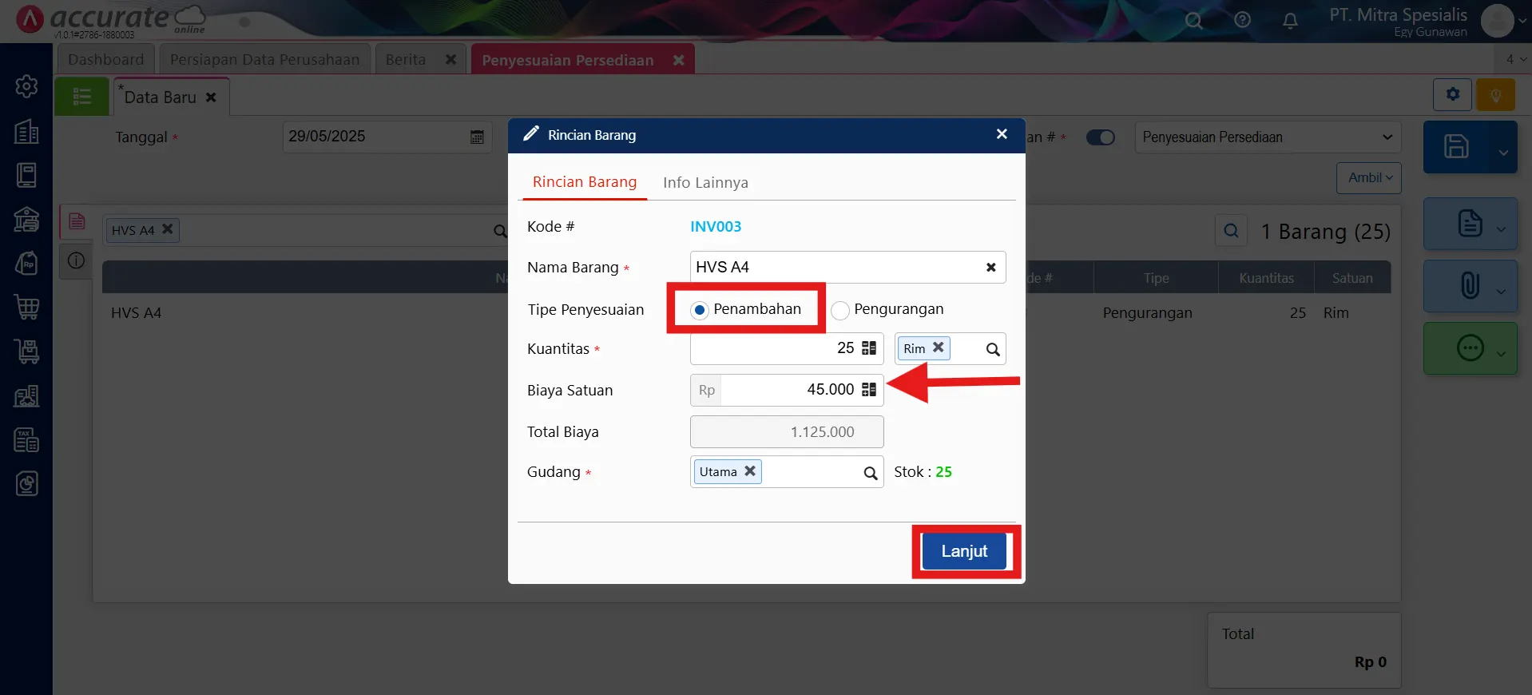Open the Dashboard tab

[105, 60]
